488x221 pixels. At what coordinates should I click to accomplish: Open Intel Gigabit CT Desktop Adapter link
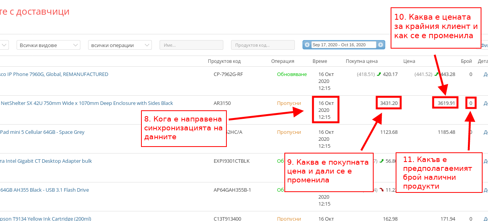pos(46,161)
